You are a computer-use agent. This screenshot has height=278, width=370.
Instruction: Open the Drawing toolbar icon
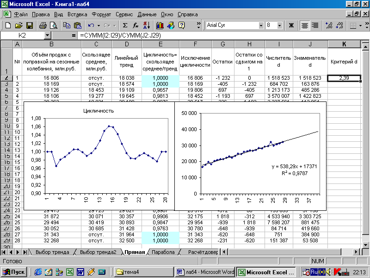tap(171, 25)
